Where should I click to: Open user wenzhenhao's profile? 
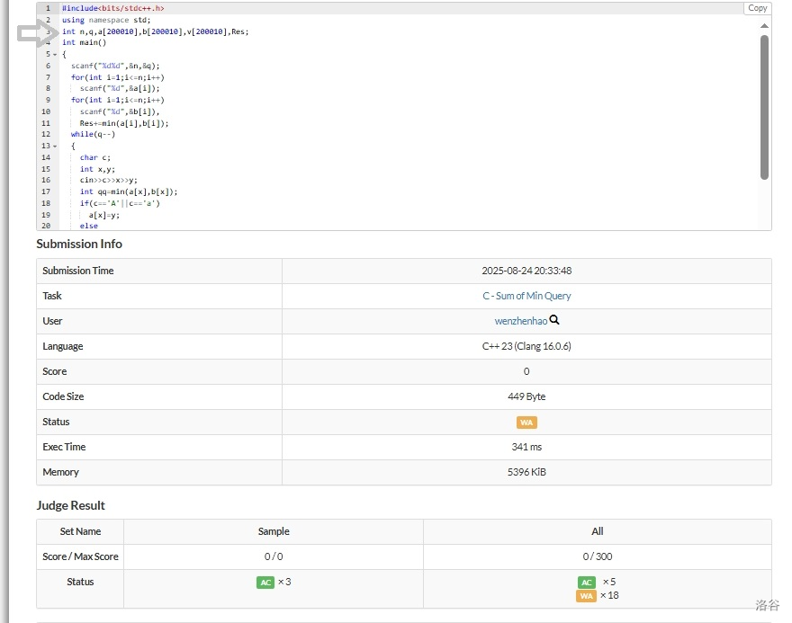coord(520,321)
